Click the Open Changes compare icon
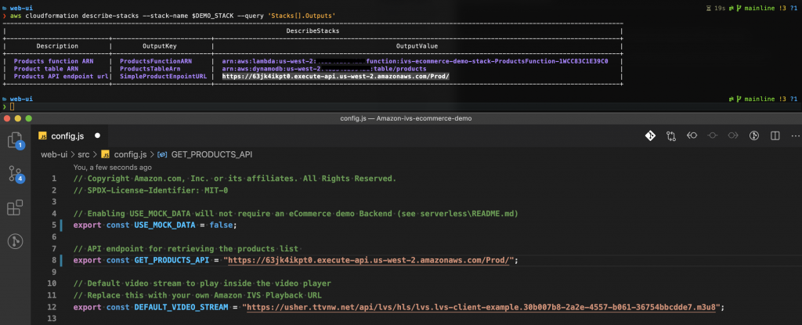 671,135
